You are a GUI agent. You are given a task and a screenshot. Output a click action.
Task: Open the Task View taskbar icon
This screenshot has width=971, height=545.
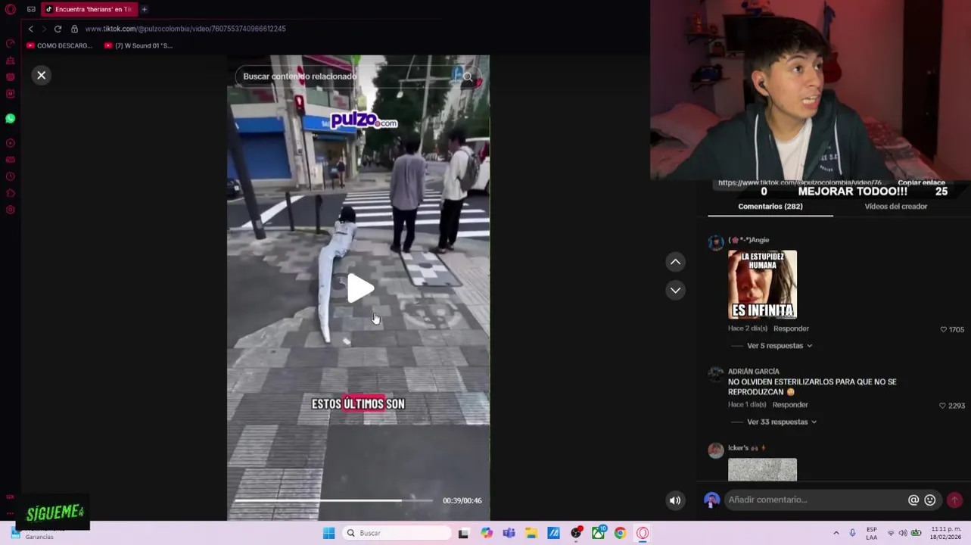click(x=463, y=533)
